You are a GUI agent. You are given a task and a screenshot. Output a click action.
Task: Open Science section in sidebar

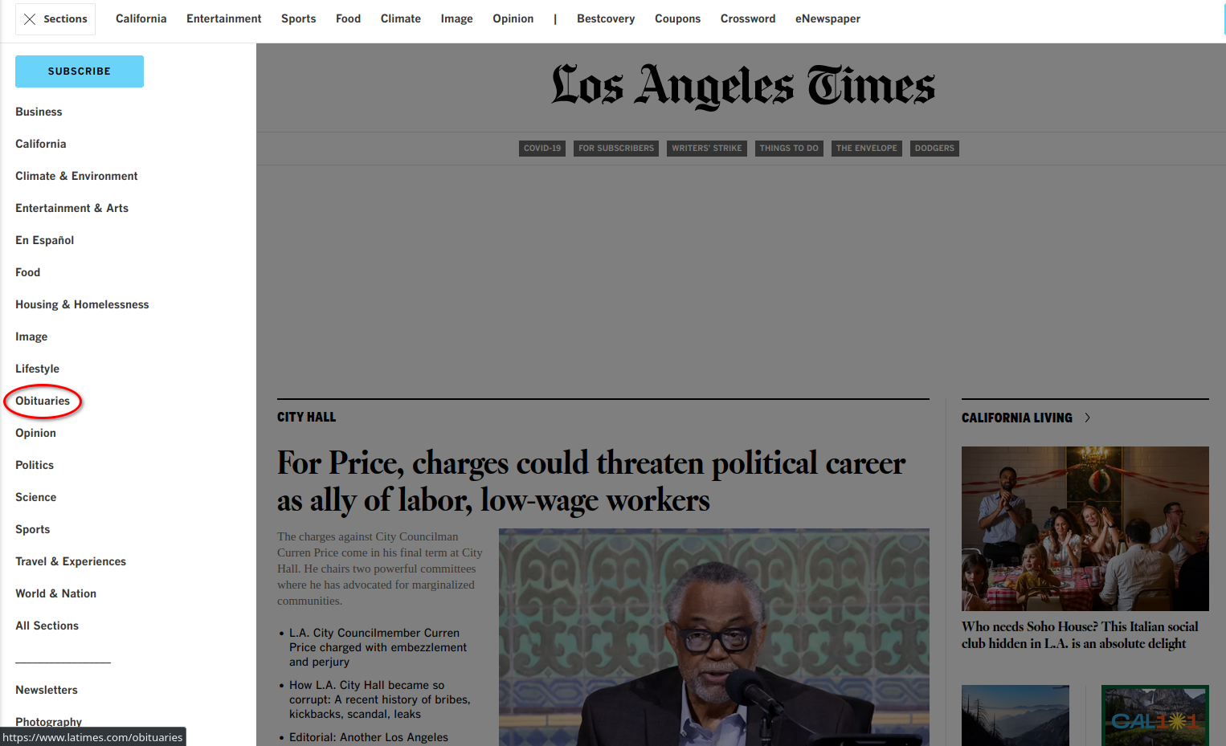tap(36, 497)
